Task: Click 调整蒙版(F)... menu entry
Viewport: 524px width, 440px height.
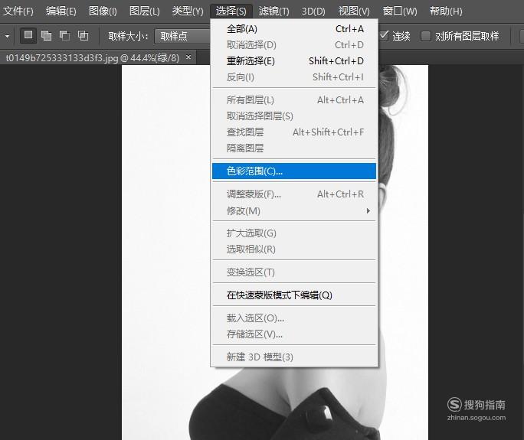Action: click(x=294, y=194)
